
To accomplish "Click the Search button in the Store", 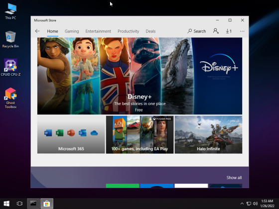I will 197,31.
